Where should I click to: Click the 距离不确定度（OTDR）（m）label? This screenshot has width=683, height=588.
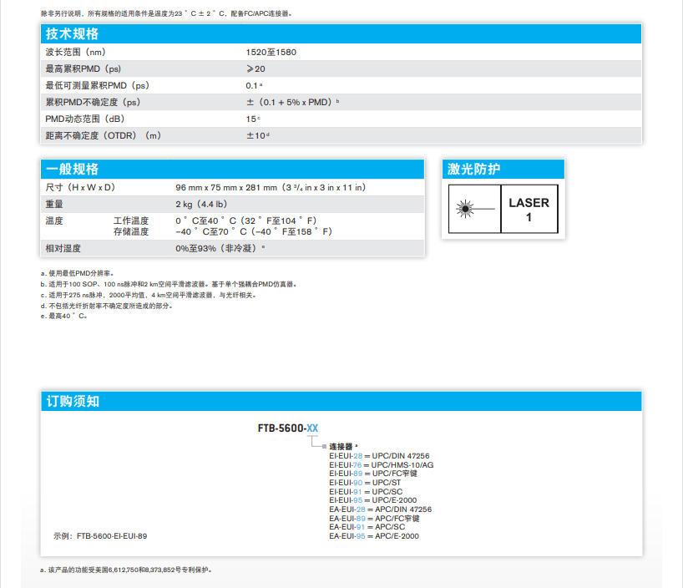coord(104,135)
